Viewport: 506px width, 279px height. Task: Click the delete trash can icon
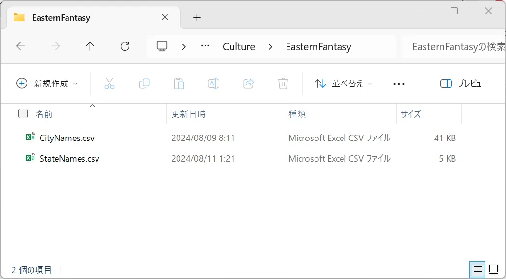283,84
